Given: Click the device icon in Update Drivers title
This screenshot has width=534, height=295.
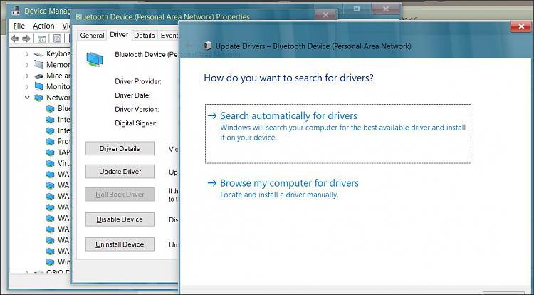Looking at the screenshot, I should (x=207, y=46).
